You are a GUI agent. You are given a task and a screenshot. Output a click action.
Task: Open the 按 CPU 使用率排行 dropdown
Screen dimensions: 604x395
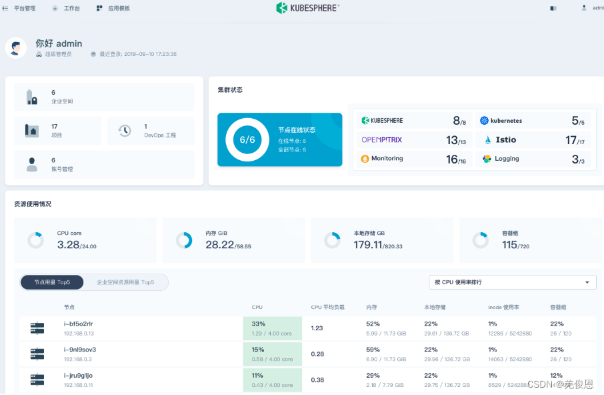pos(512,282)
